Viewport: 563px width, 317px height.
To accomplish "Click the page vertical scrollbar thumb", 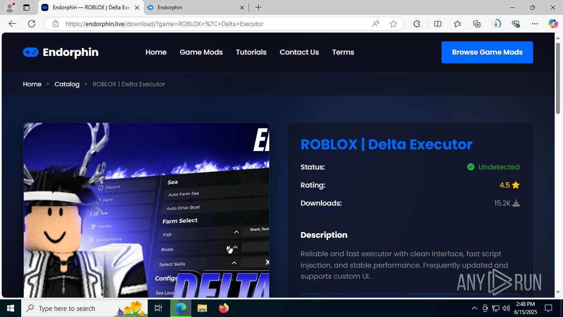I will (x=558, y=78).
